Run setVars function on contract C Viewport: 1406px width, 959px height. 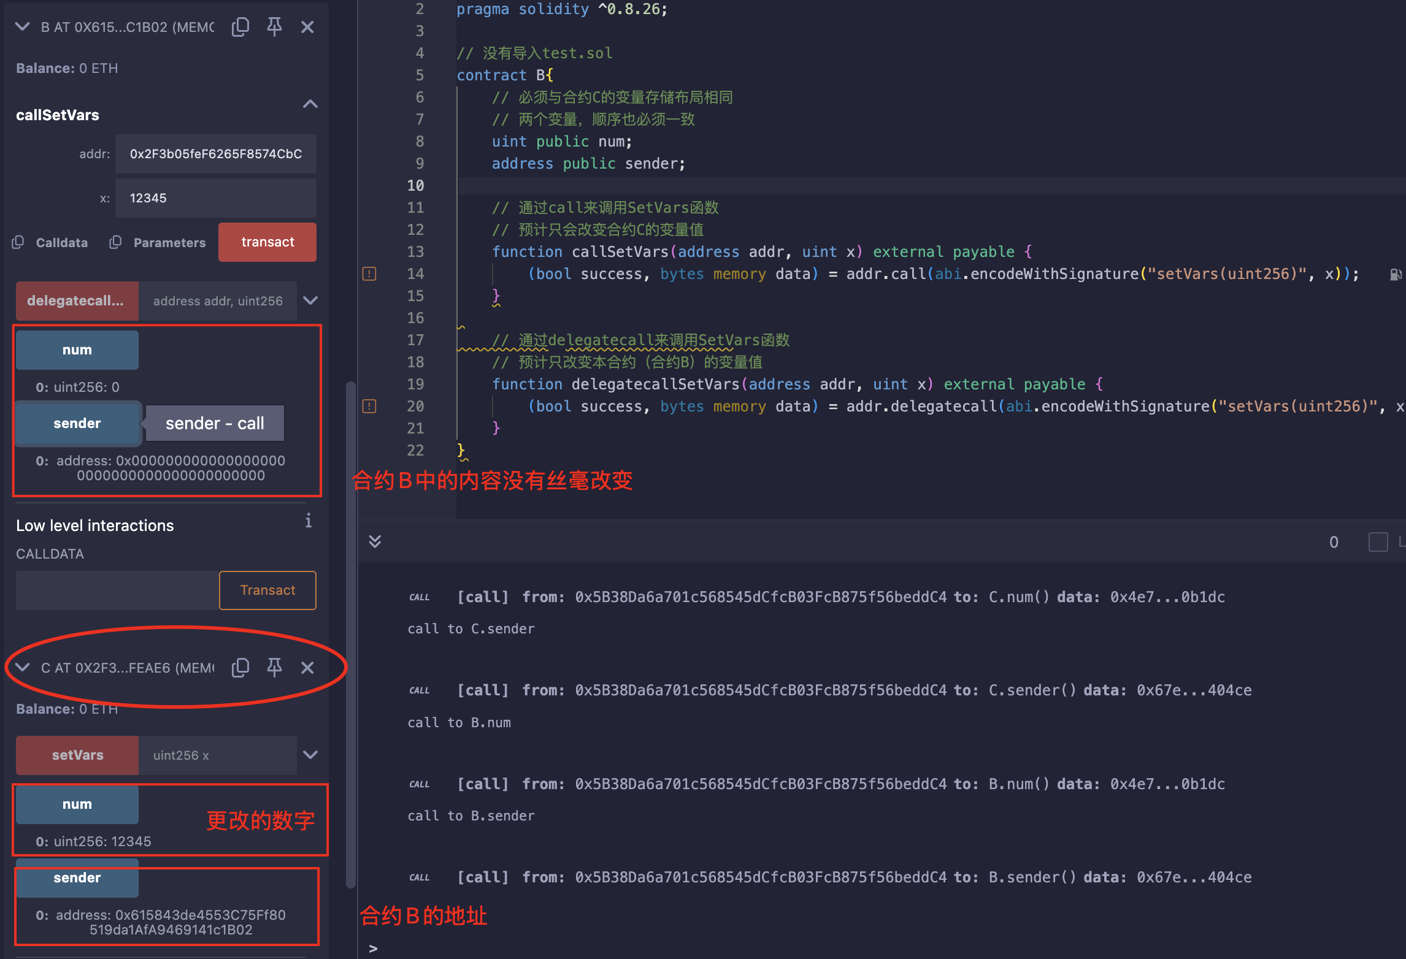point(77,755)
